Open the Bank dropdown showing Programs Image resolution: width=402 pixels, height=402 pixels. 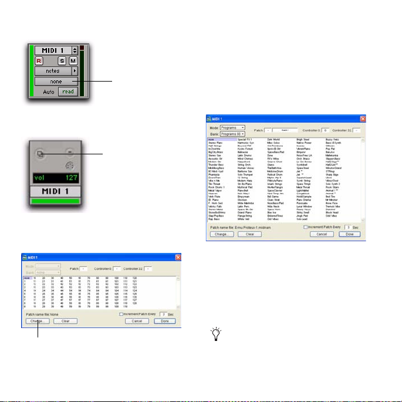tap(232, 134)
